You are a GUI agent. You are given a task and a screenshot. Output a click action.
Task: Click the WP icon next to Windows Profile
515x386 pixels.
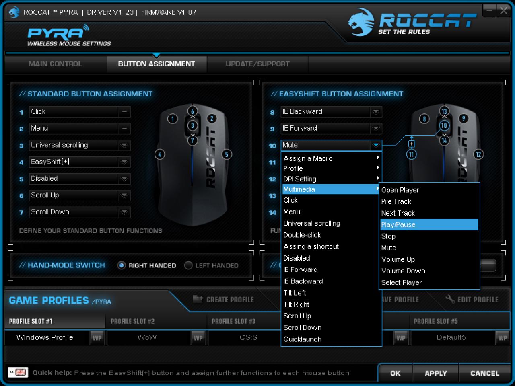[x=97, y=338]
